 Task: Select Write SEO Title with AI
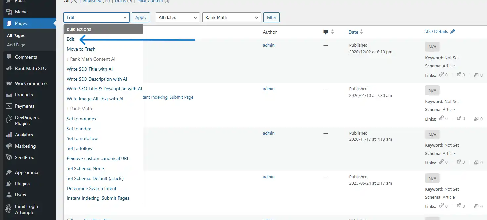103,69
